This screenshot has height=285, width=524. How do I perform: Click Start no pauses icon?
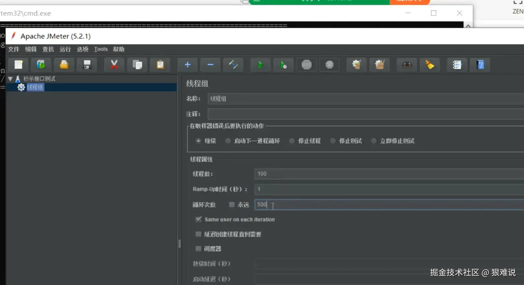284,65
